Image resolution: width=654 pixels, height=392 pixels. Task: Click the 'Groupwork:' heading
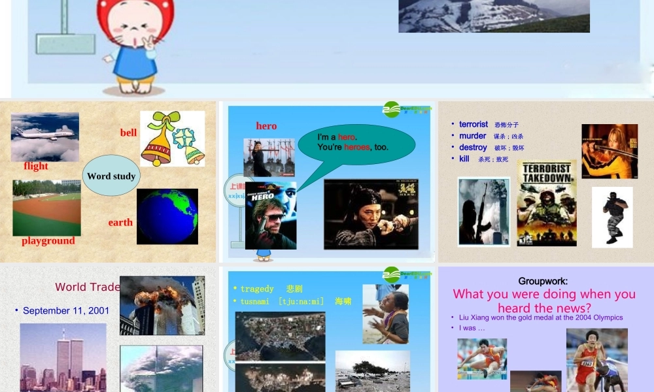[543, 281]
